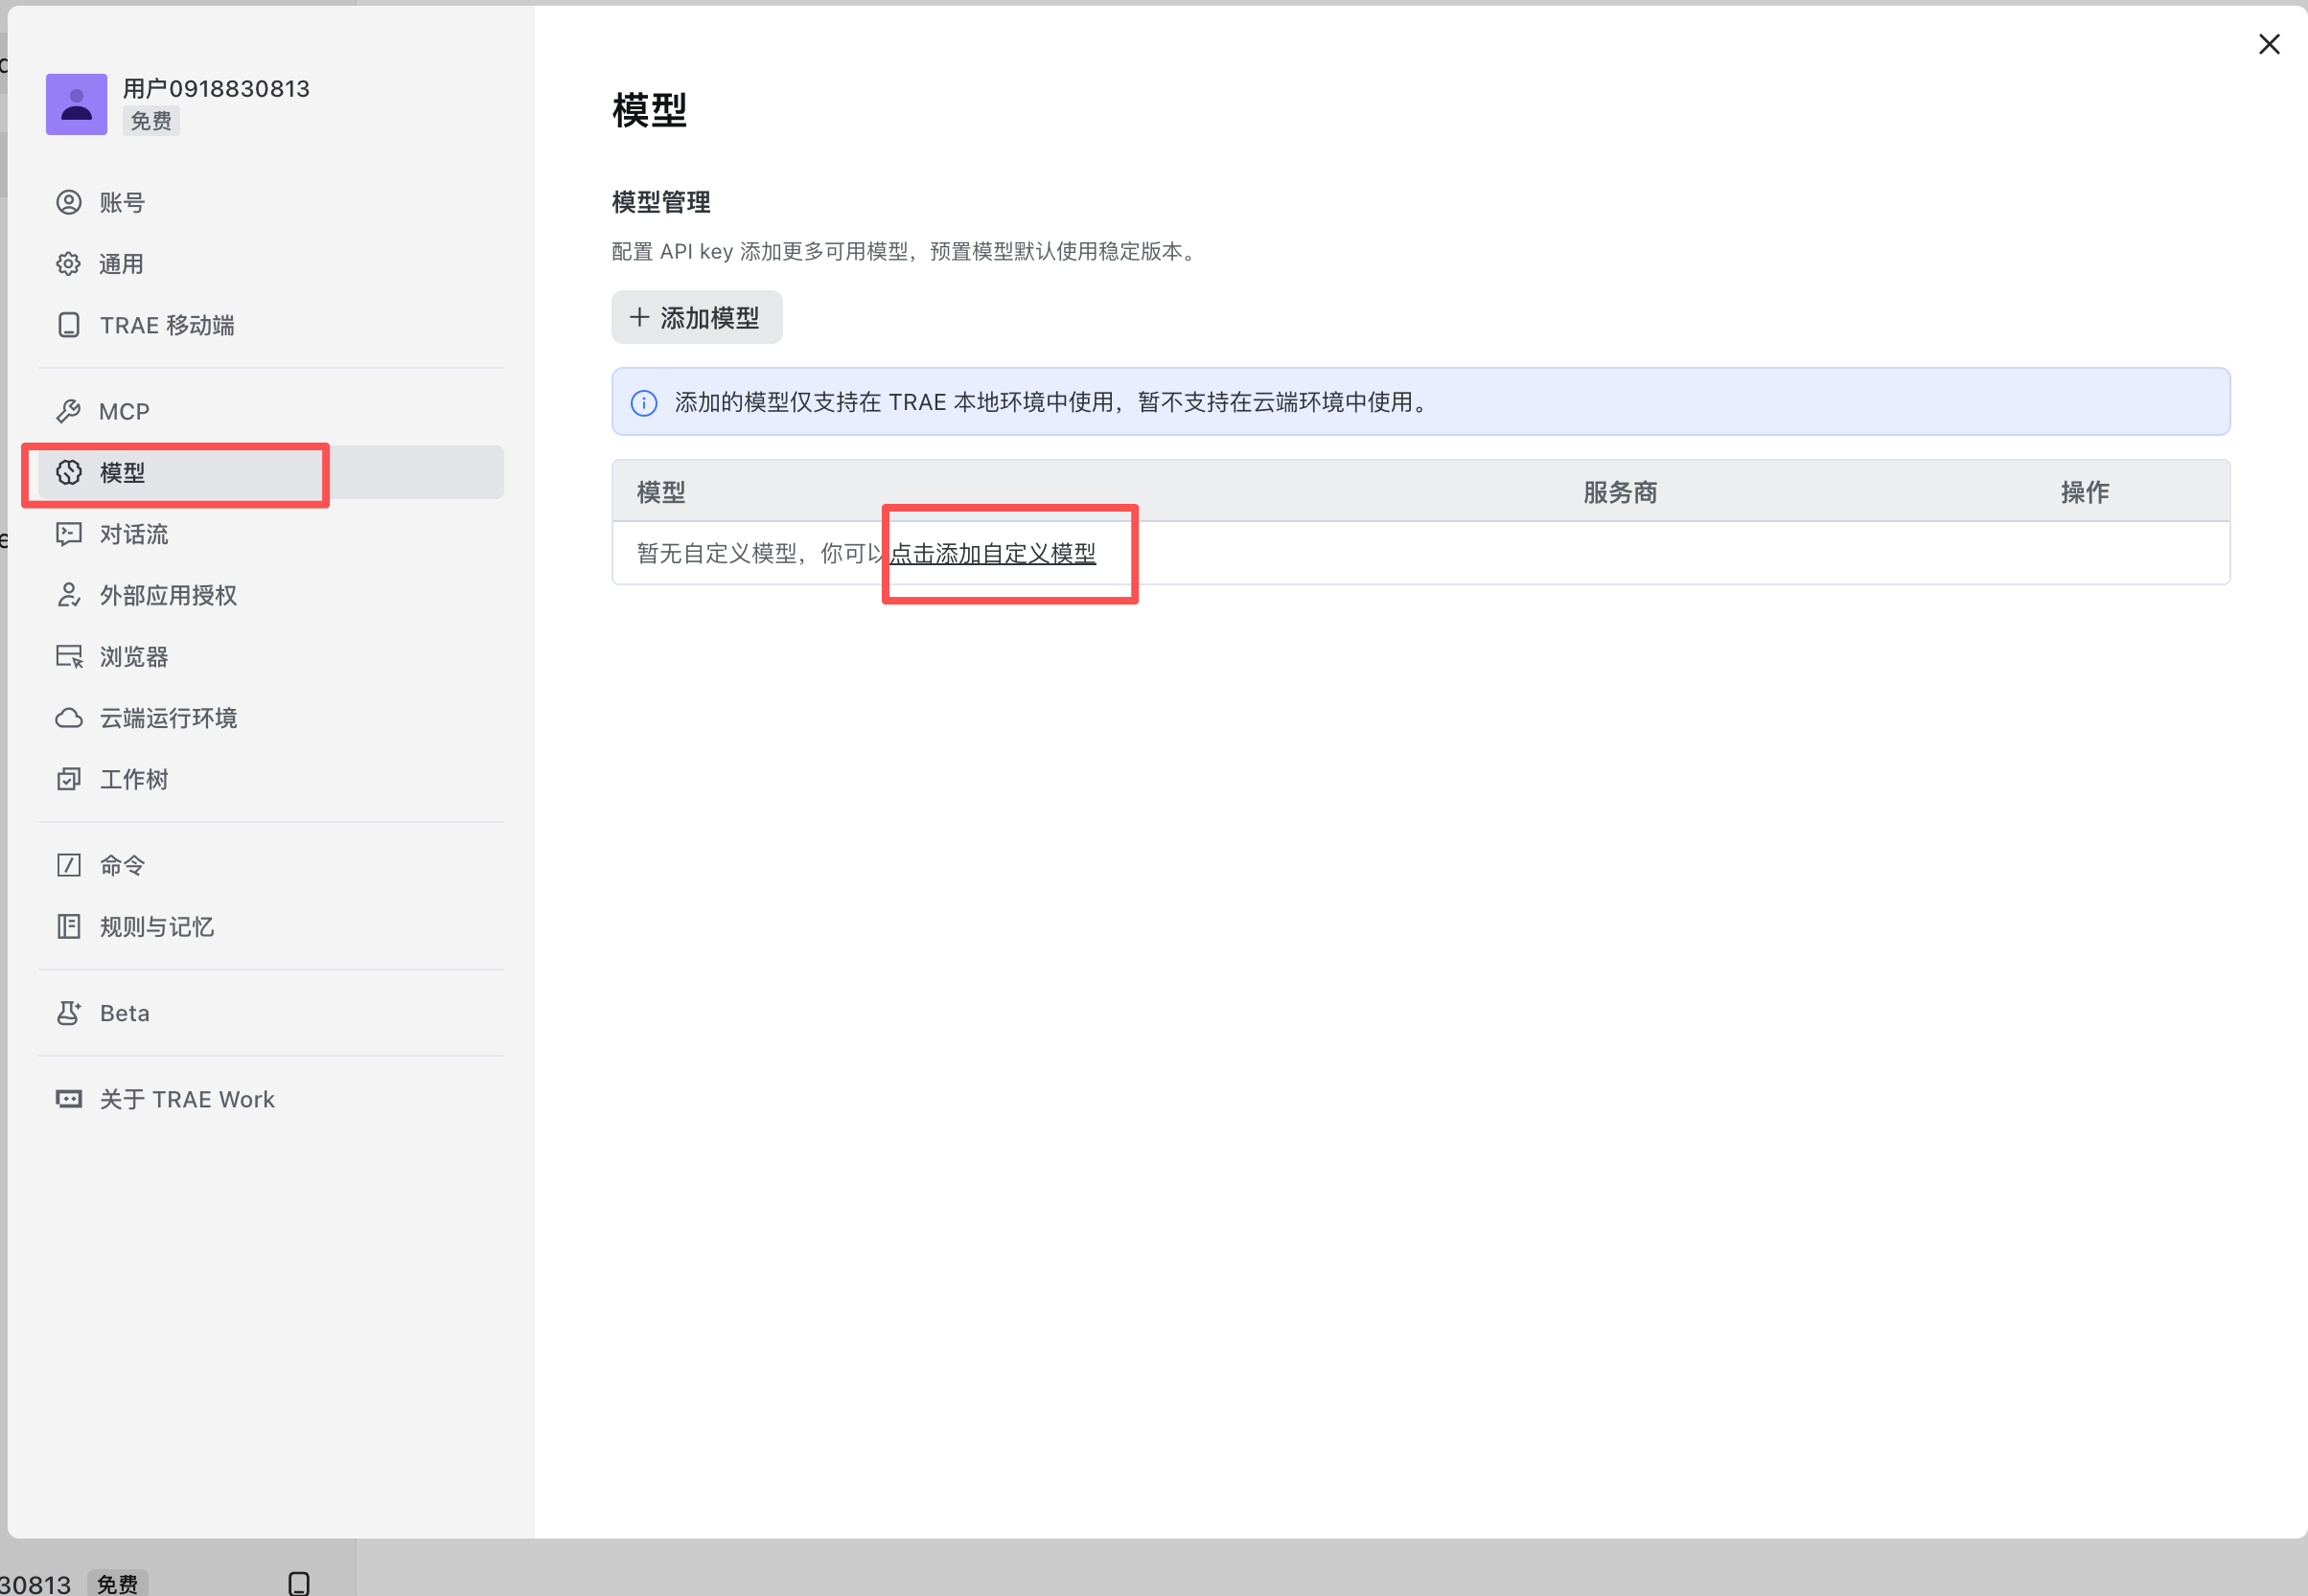Image resolution: width=2308 pixels, height=1596 pixels.
Task: Click the 对话流 chat icon
Action: point(68,534)
